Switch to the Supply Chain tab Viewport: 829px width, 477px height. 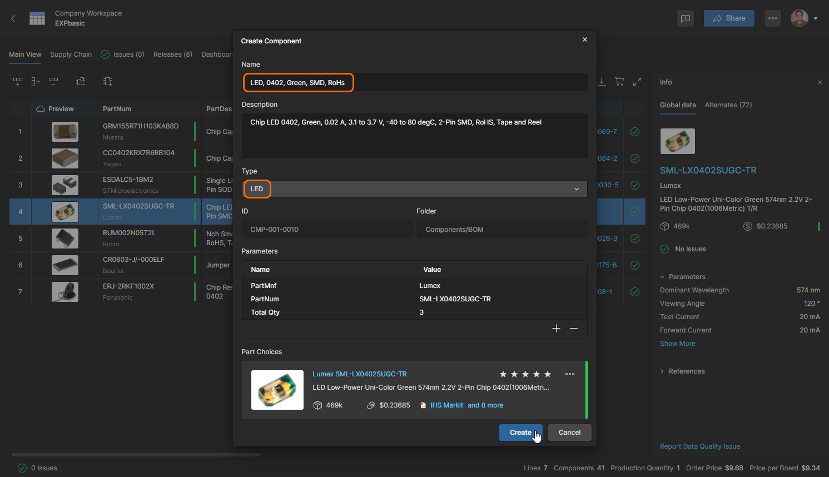click(x=71, y=54)
